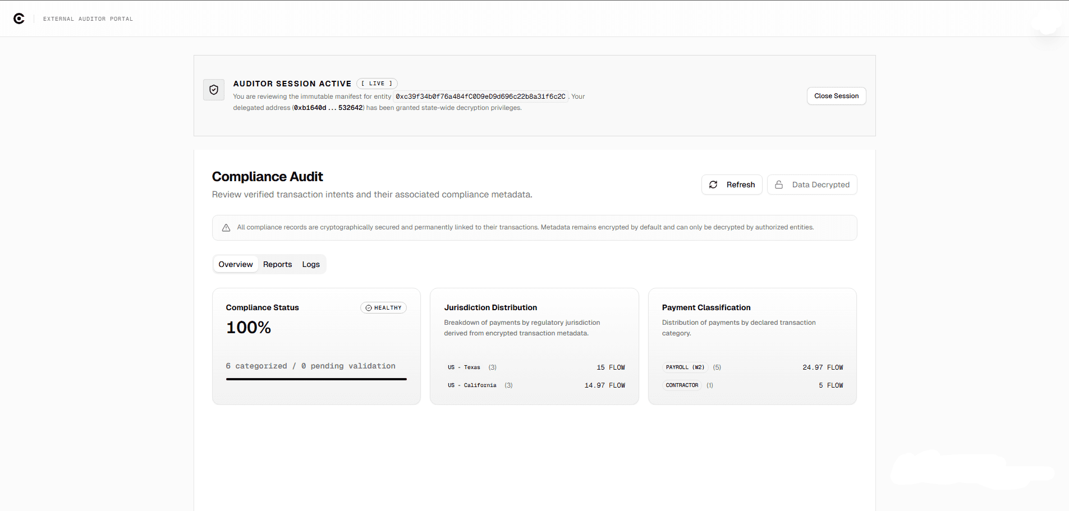Select the CONTRACTOR classification badge
Image resolution: width=1069 pixels, height=511 pixels.
[x=681, y=385]
